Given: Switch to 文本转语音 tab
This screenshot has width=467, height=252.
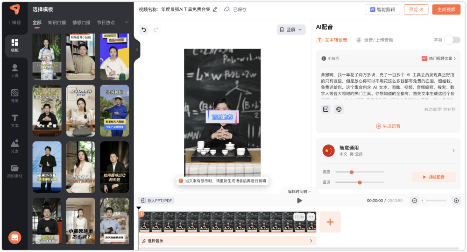Looking at the screenshot, I should click(332, 40).
